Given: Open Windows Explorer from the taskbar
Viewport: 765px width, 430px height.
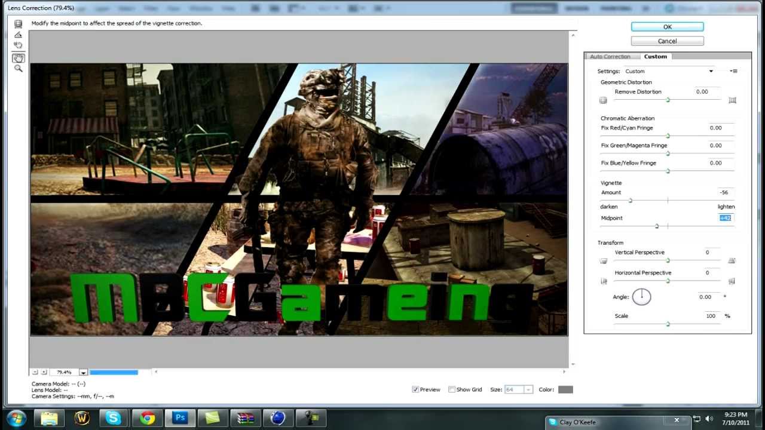Looking at the screenshot, I should (48, 418).
